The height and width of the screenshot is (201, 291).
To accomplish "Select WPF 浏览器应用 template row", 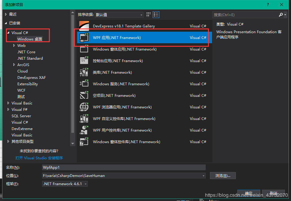I will point(144,107).
